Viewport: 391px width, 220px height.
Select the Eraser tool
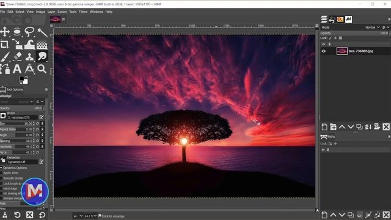[x=17, y=57]
